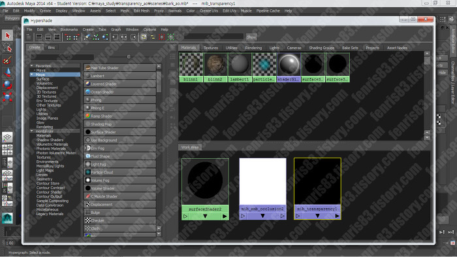Select the arrow Select tool in toolbox
Image resolution: width=457 pixels, height=257 pixels.
pyautogui.click(x=7, y=35)
